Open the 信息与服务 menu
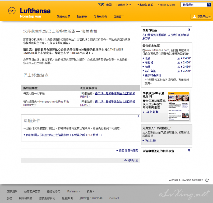The height and width of the screenshot is (203, 213). click(100, 17)
